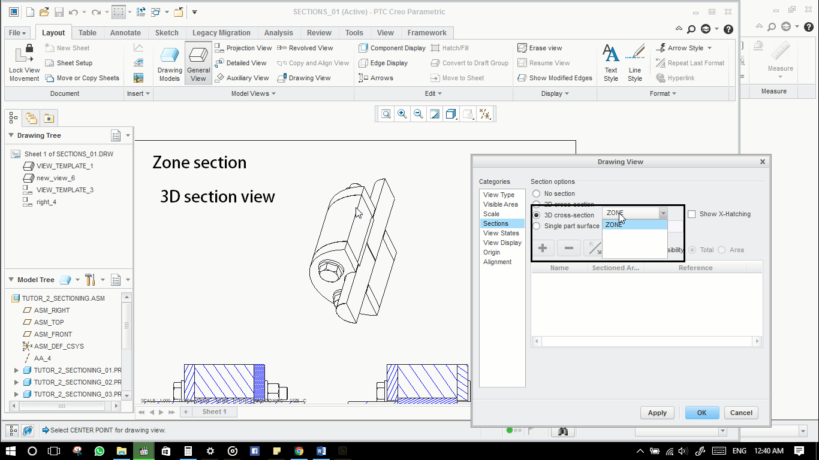Select the No section radio button
This screenshot has width=819, height=460.
[x=537, y=193]
